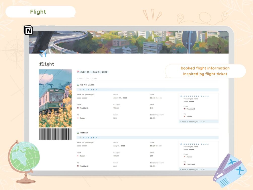Click the icon beside 'Go to Japan' heading
Screen dimensions: 253x190
pos(78,85)
